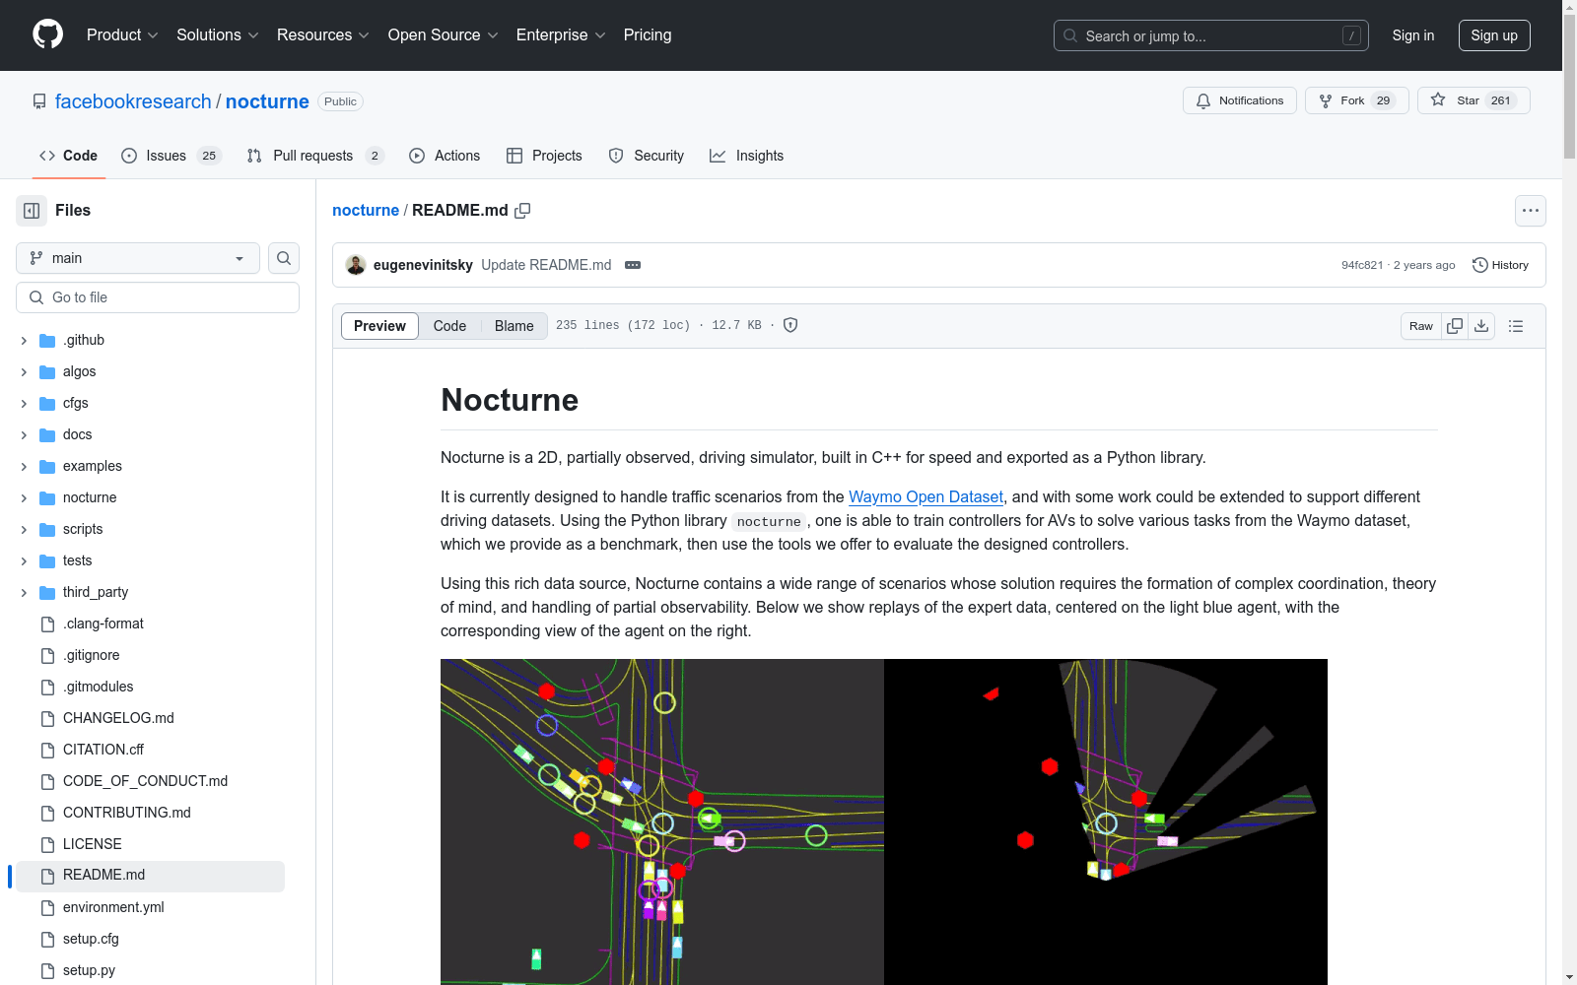The height and width of the screenshot is (985, 1577).
Task: Expand the commit message details
Action: point(633,265)
